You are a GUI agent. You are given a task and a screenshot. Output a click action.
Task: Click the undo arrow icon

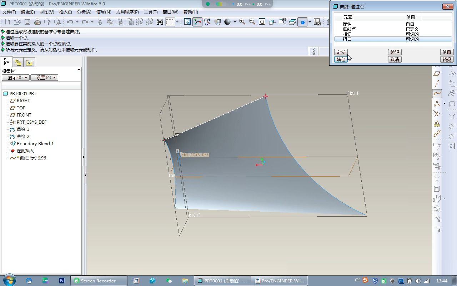[x=70, y=22]
